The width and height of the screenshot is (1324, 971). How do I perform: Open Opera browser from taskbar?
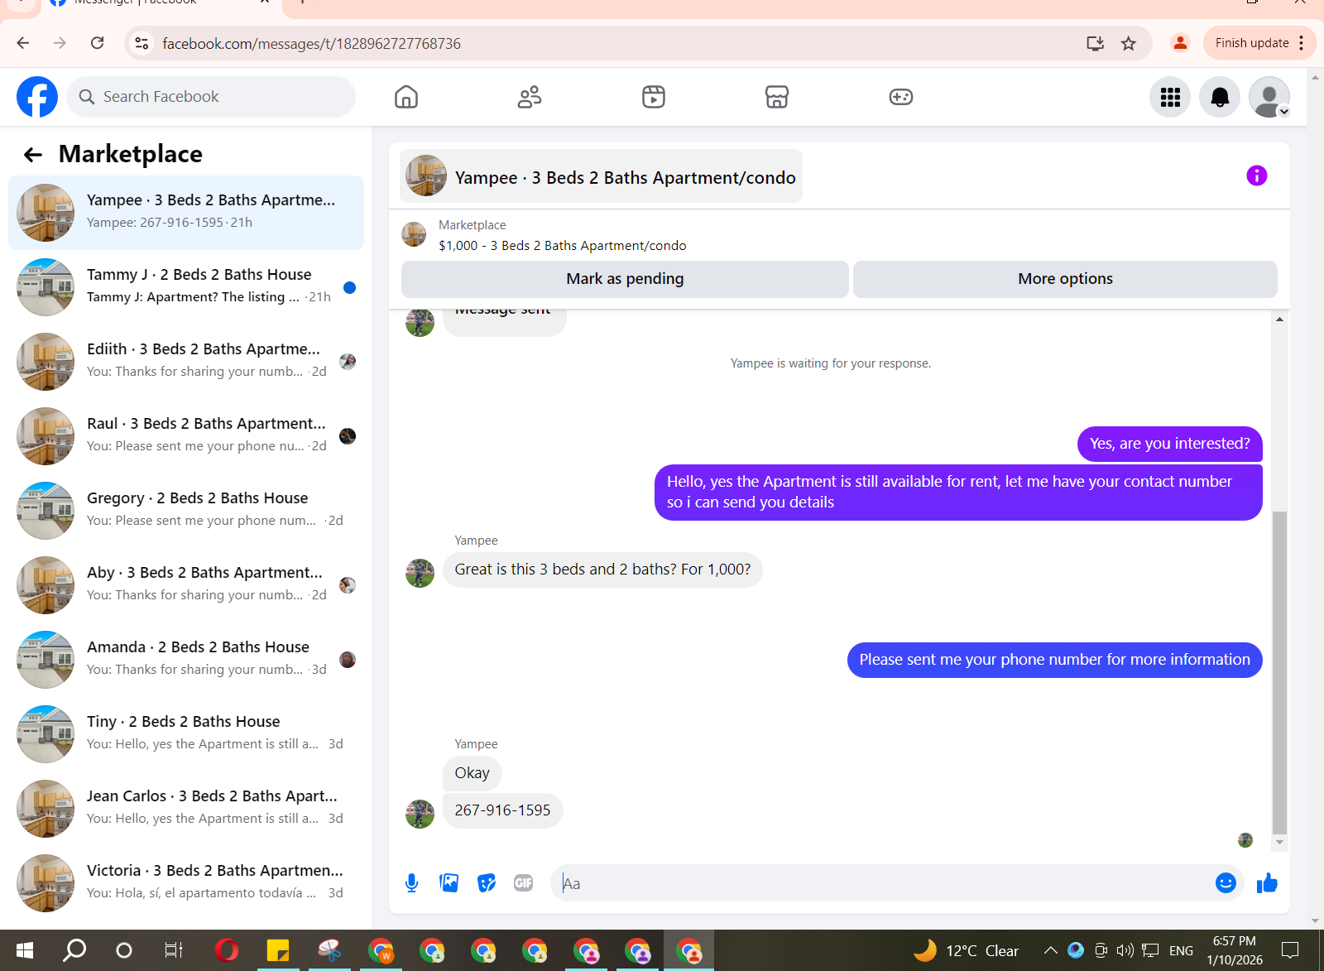click(x=226, y=950)
